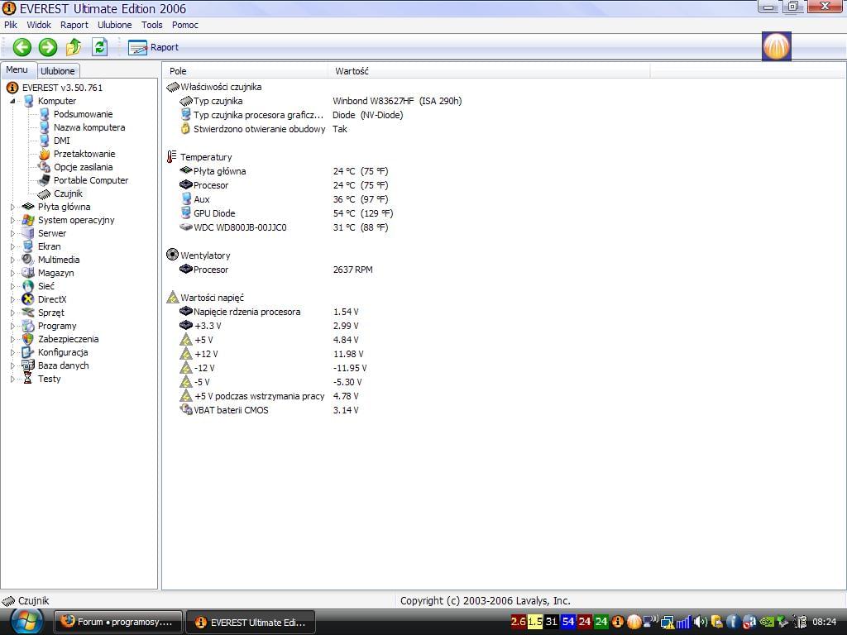The image size is (847, 635).
Task: Expand the Serwer tree node
Action: pos(12,233)
